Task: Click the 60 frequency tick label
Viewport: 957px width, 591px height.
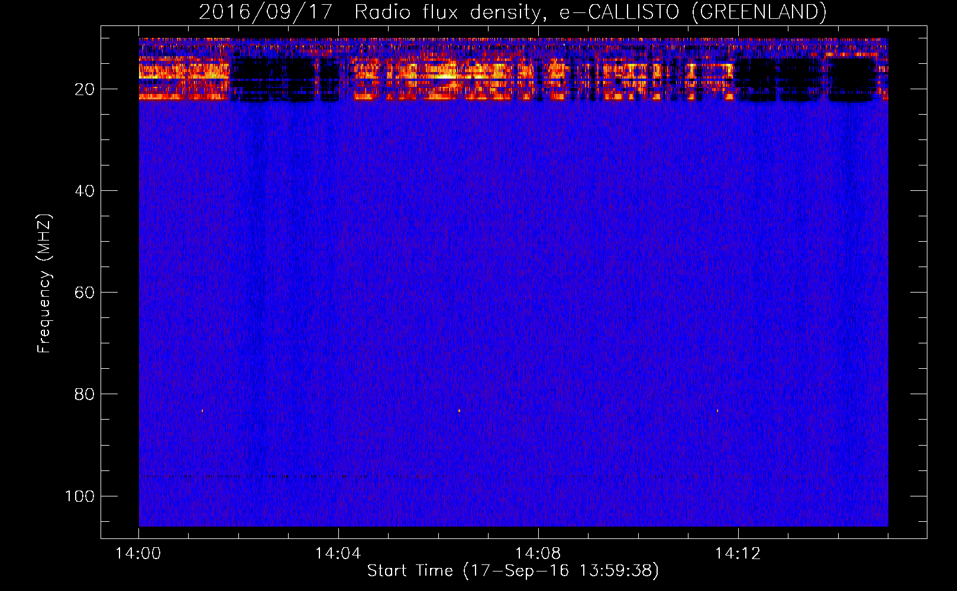Action: pyautogui.click(x=85, y=293)
